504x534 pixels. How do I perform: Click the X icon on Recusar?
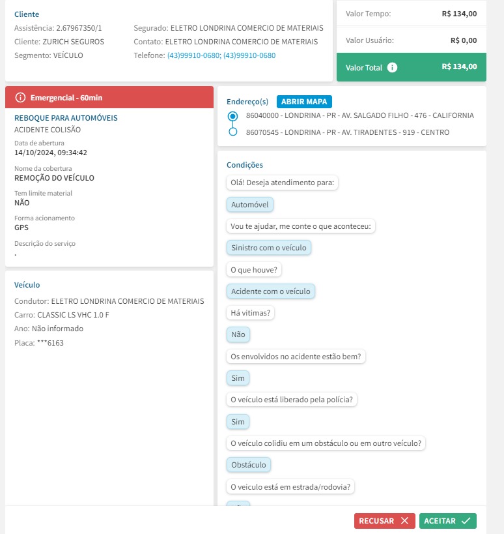point(404,521)
